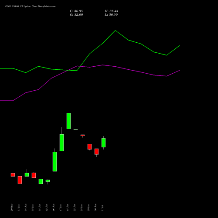Select the last green candle above 01 Jul
The image size is (218, 218).
(103, 143)
